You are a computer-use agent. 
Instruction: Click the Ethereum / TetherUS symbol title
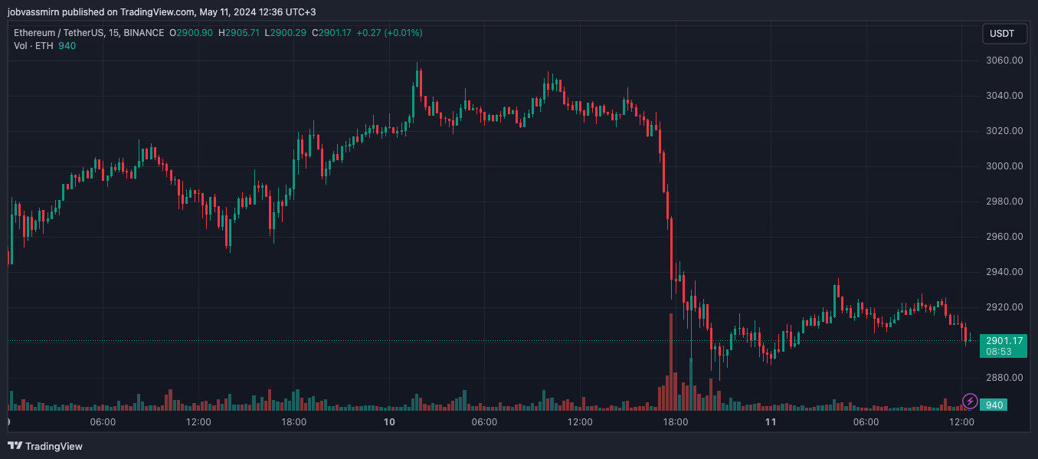point(64,33)
